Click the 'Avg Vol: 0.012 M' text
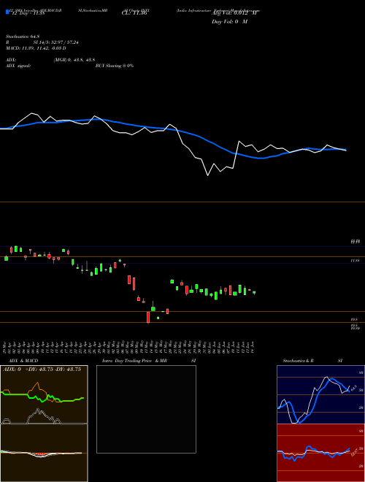 pos(234,13)
